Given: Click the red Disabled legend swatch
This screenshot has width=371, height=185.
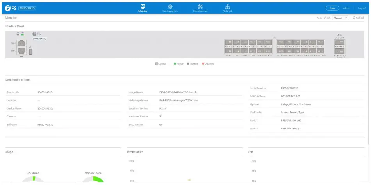Looking at the screenshot, I should click(x=203, y=63).
